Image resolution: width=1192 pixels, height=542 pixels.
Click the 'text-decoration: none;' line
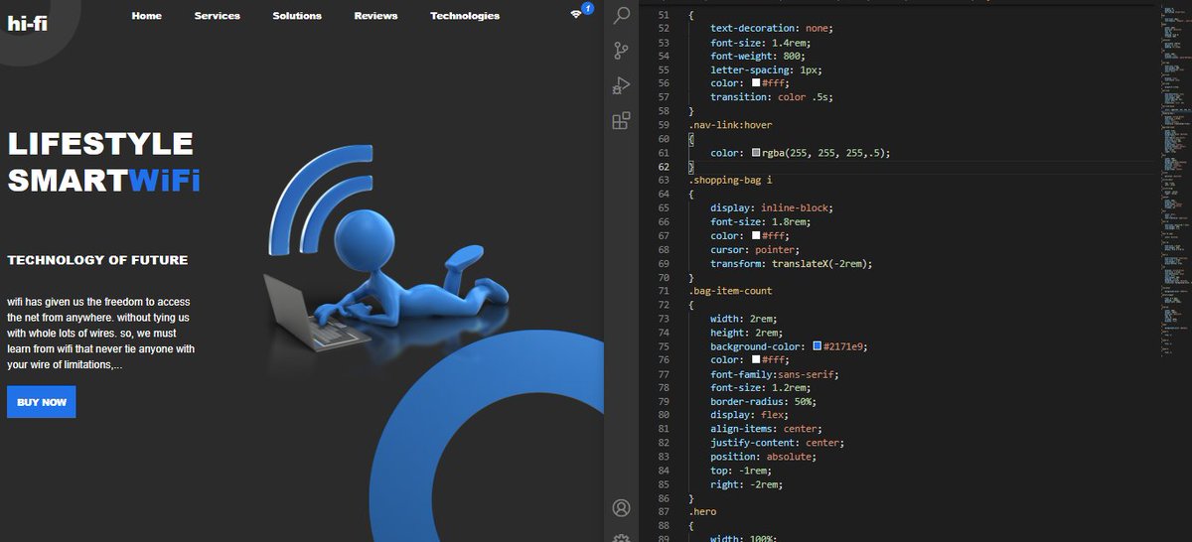click(x=772, y=29)
